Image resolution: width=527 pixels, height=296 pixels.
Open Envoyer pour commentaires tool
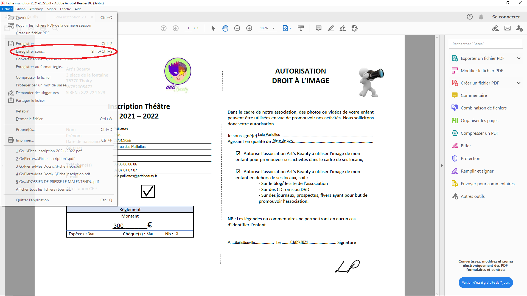coord(487,184)
